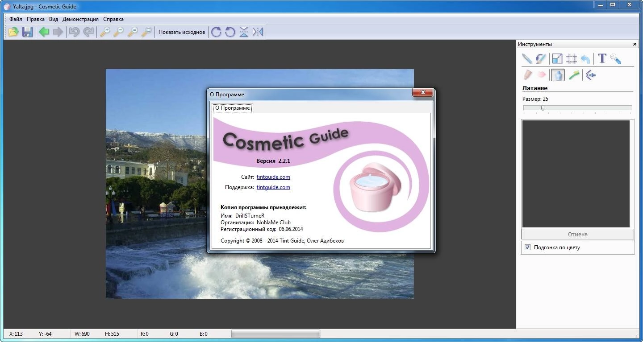Go to next image with gray right arrow

point(58,32)
